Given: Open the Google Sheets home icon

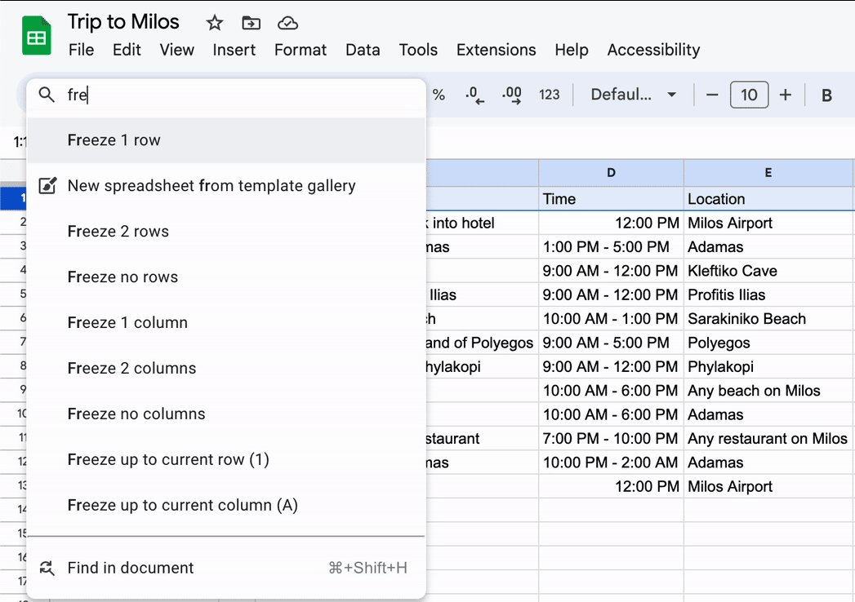Looking at the screenshot, I should [x=37, y=36].
